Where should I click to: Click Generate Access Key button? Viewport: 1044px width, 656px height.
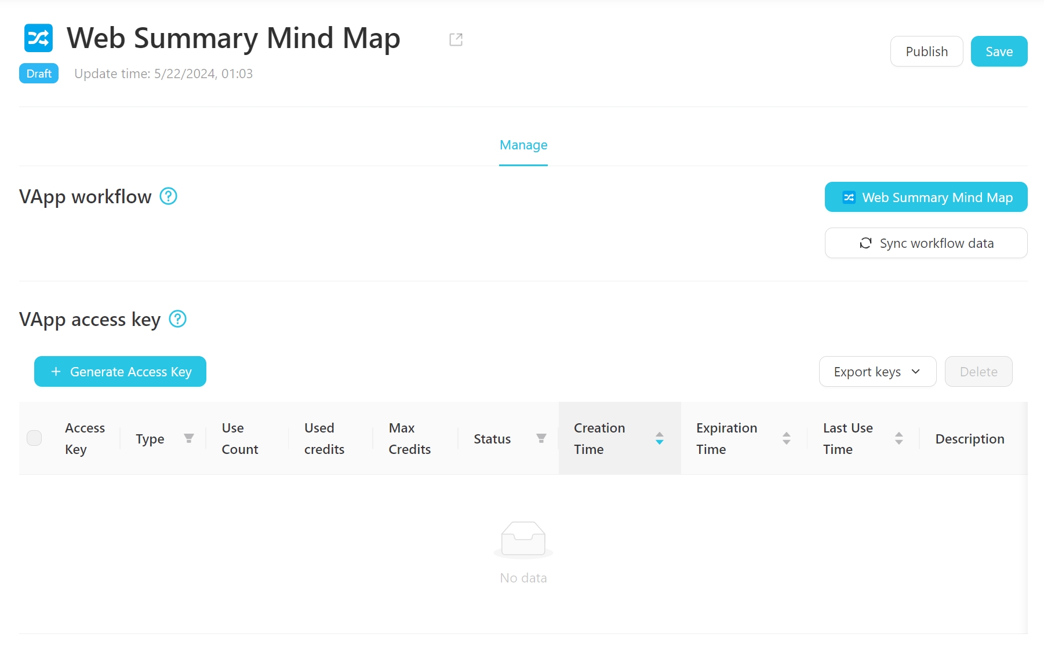point(120,372)
